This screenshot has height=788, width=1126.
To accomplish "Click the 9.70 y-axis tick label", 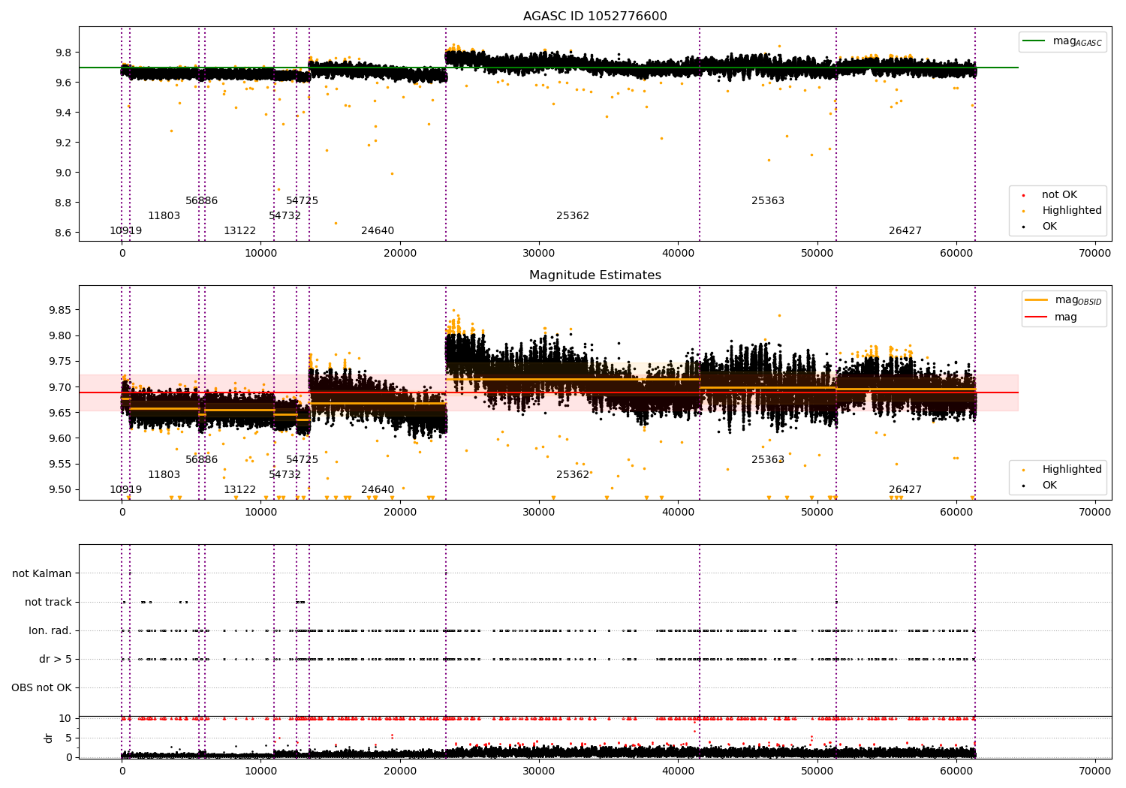I will [59, 387].
